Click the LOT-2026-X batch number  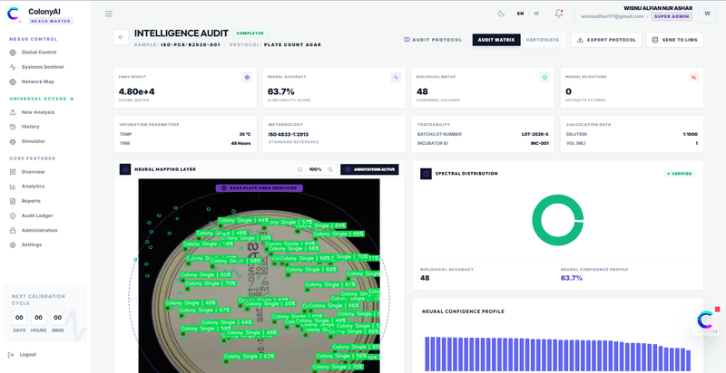point(535,134)
